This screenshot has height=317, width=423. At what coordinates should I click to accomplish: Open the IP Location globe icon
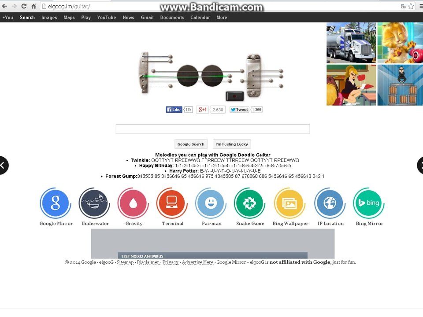[x=330, y=203]
